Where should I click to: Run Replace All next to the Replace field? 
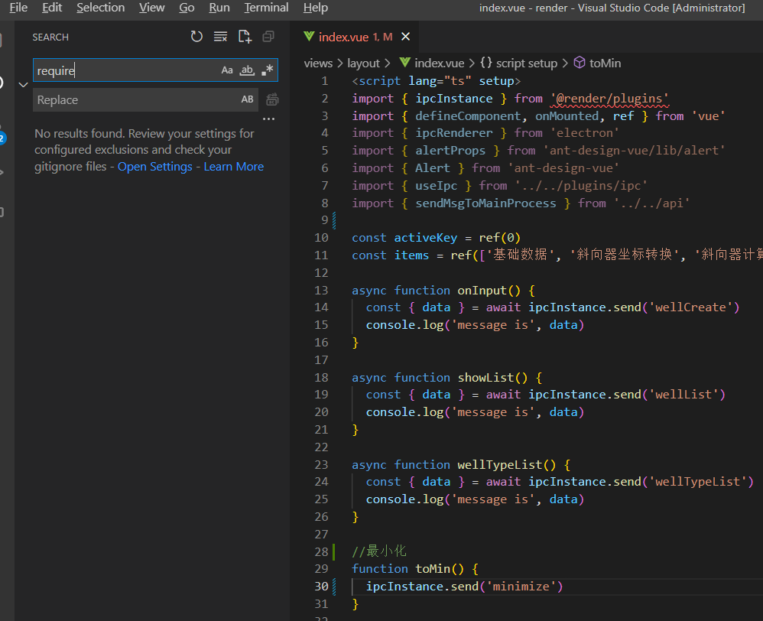(x=272, y=99)
